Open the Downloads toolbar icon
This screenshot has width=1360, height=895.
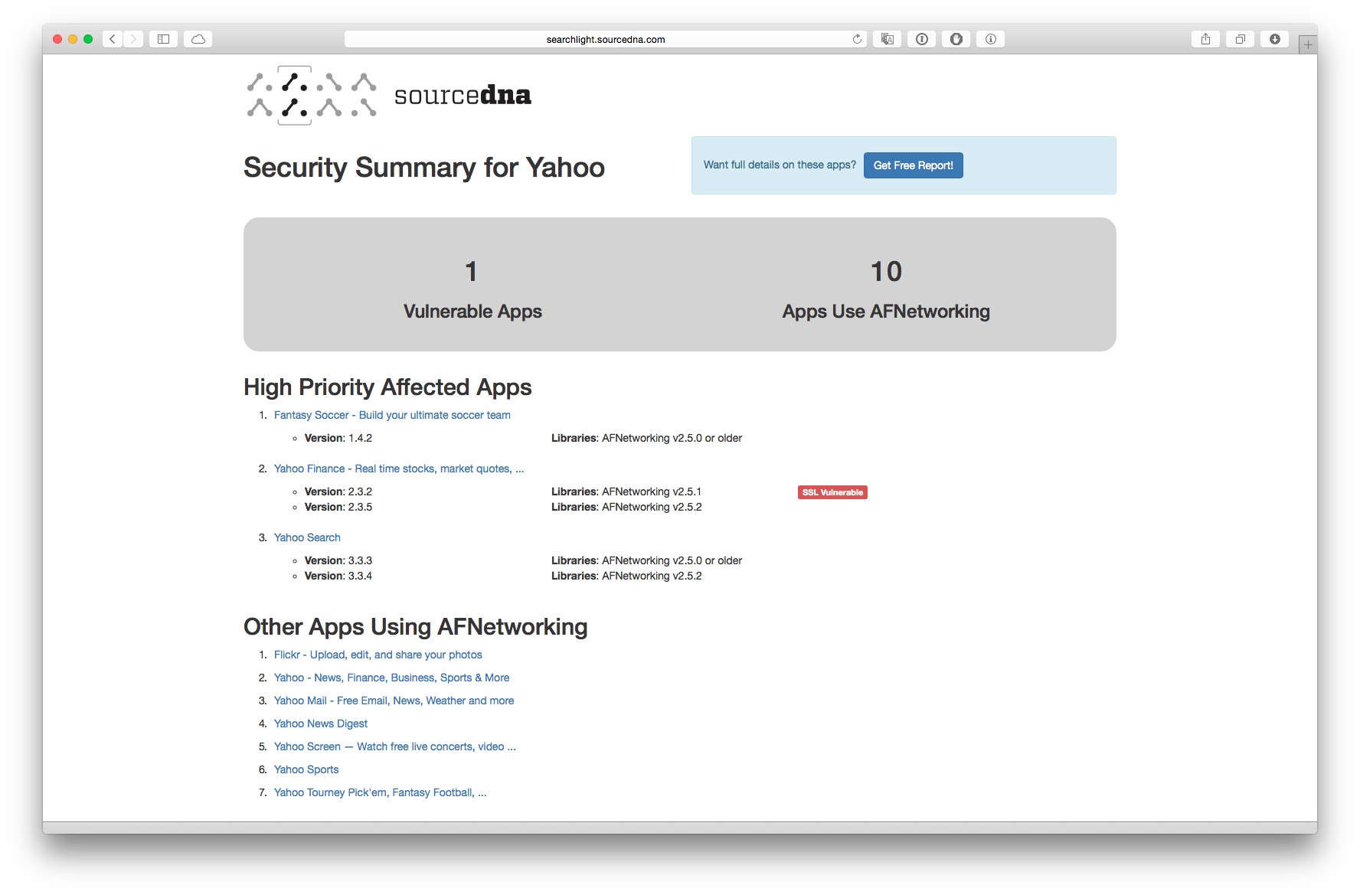pos(1274,39)
